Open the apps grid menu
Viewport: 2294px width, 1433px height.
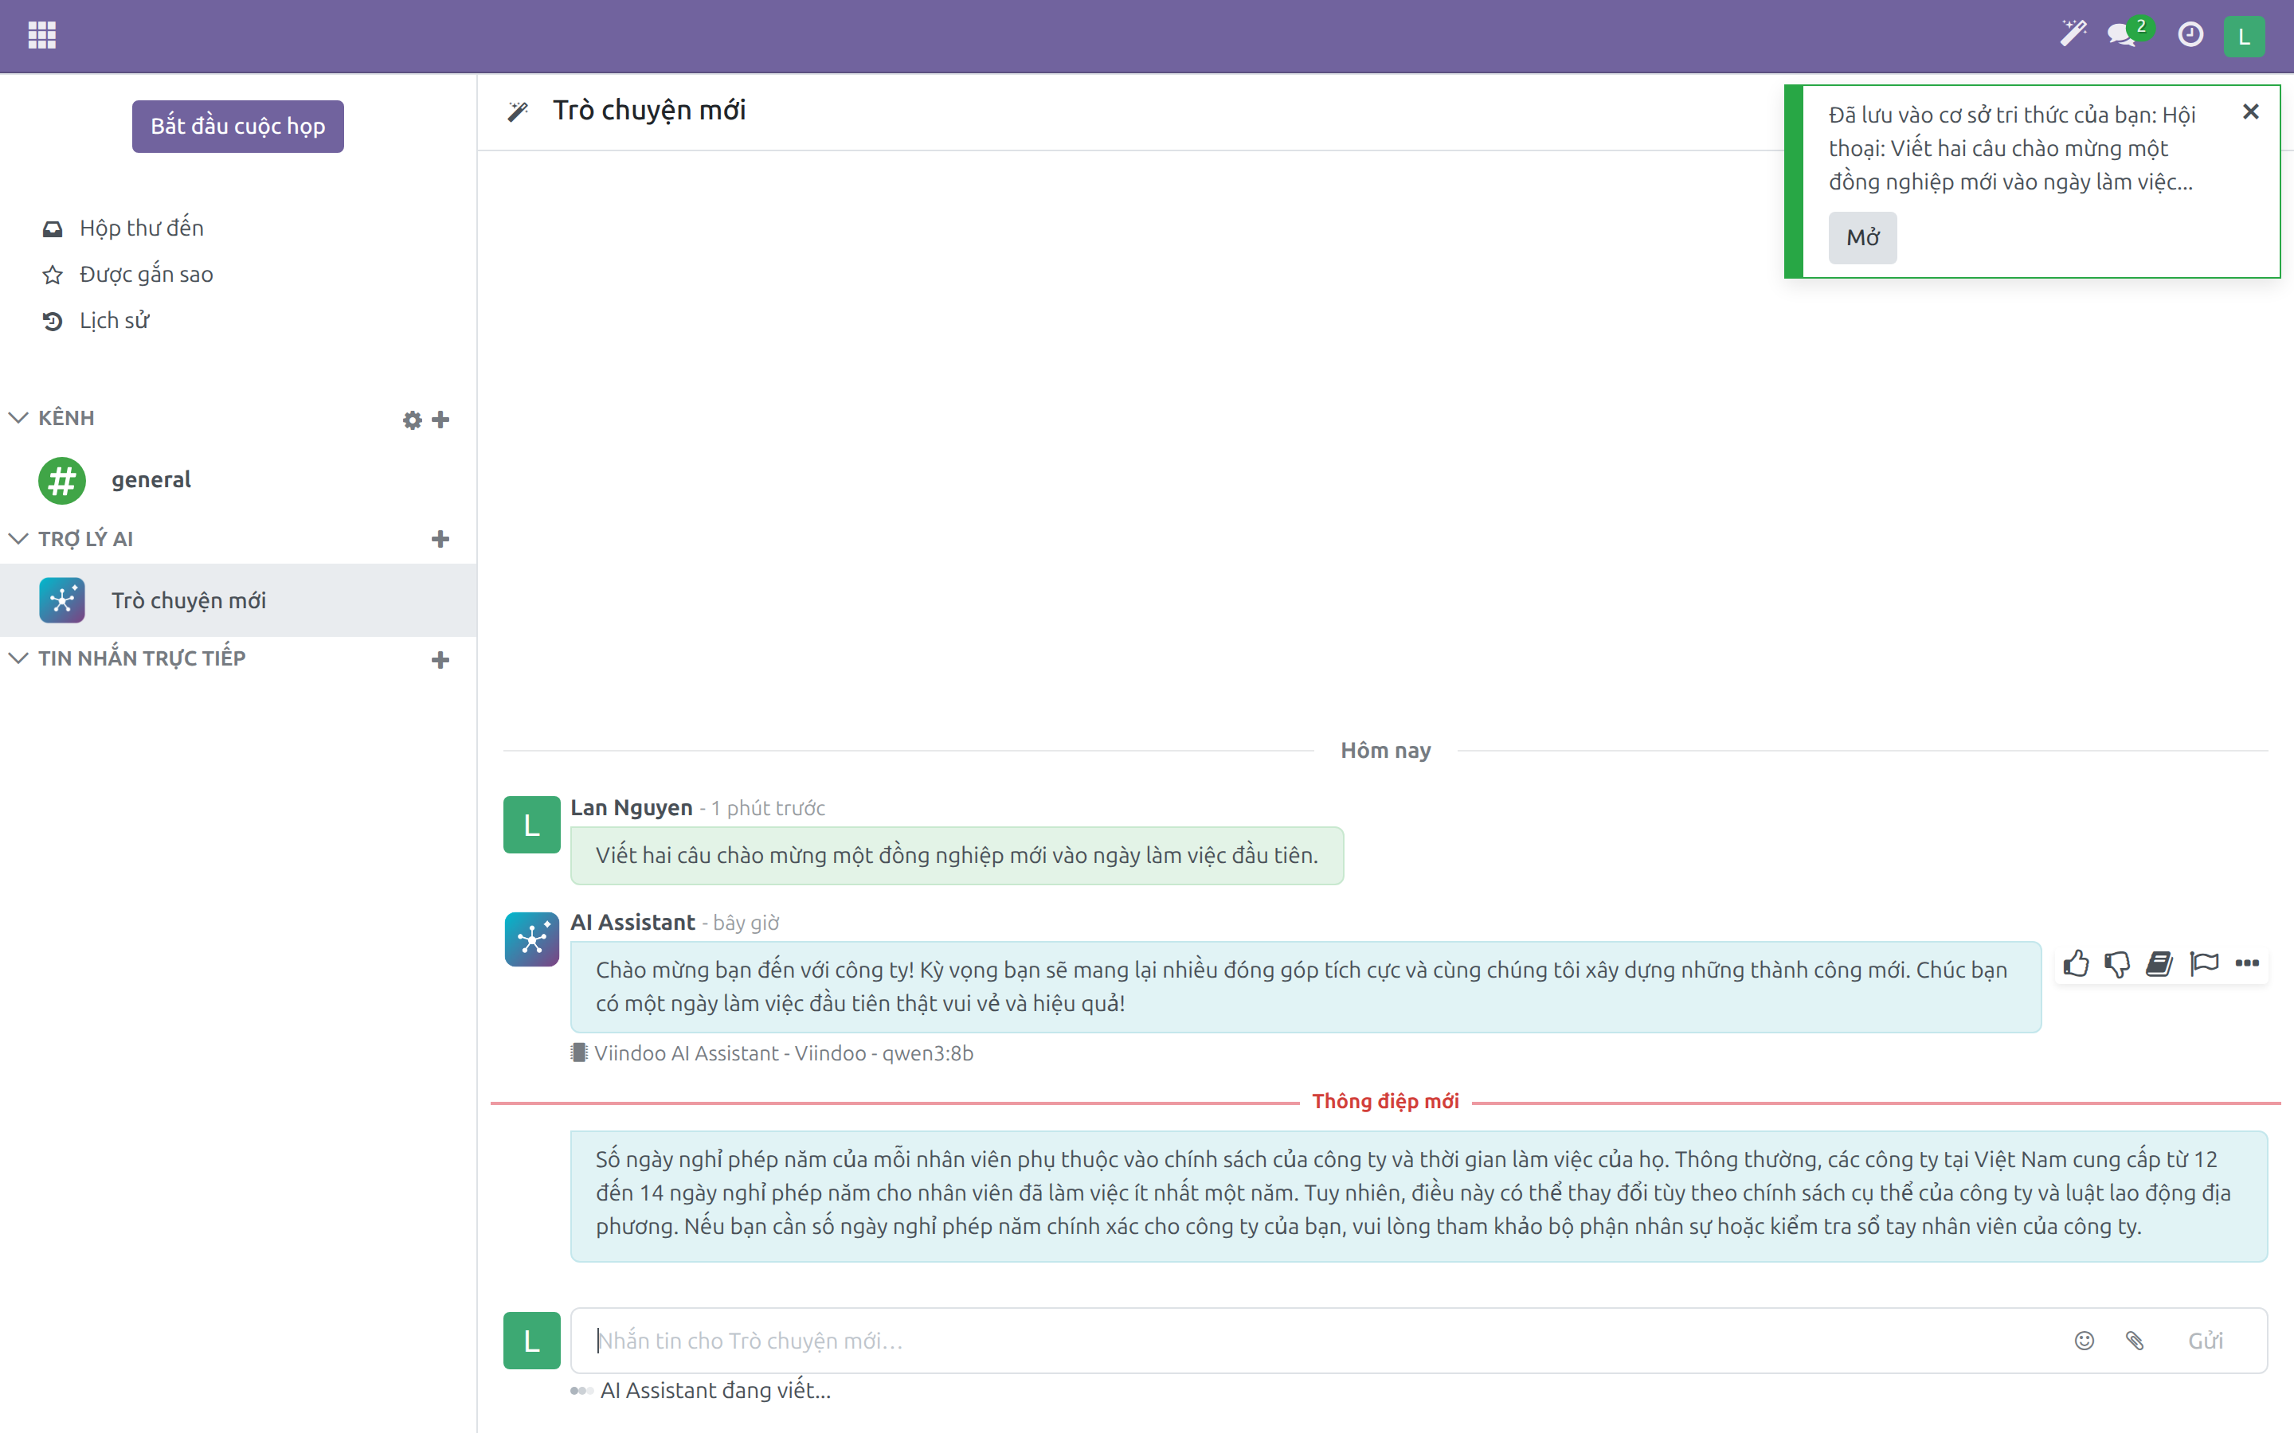point(41,35)
